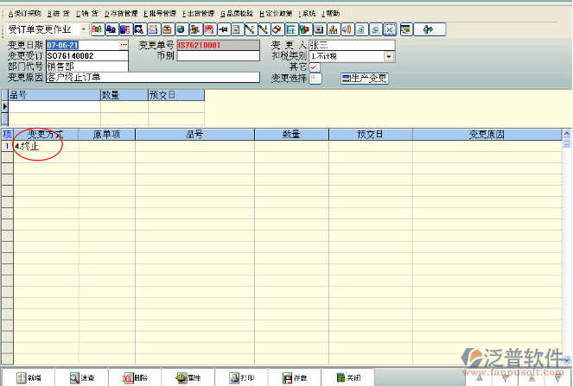This screenshot has height=386, width=573.
Task: Select the 4.终止 cell in row one
Action: (43, 146)
